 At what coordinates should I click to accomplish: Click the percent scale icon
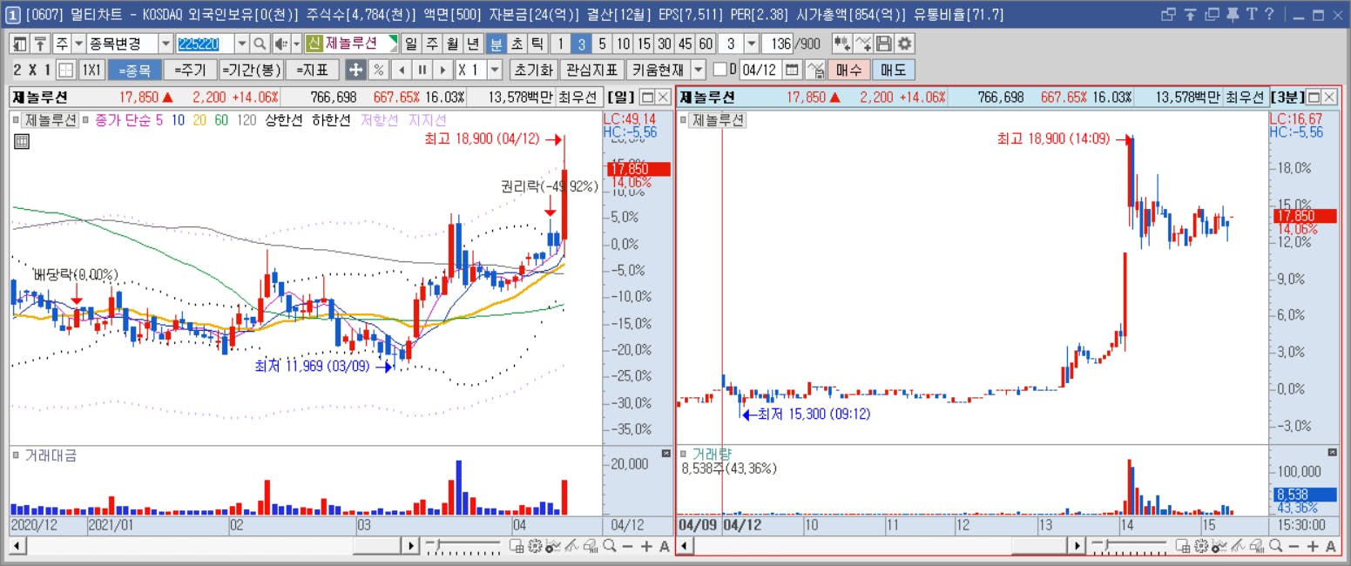[x=378, y=70]
